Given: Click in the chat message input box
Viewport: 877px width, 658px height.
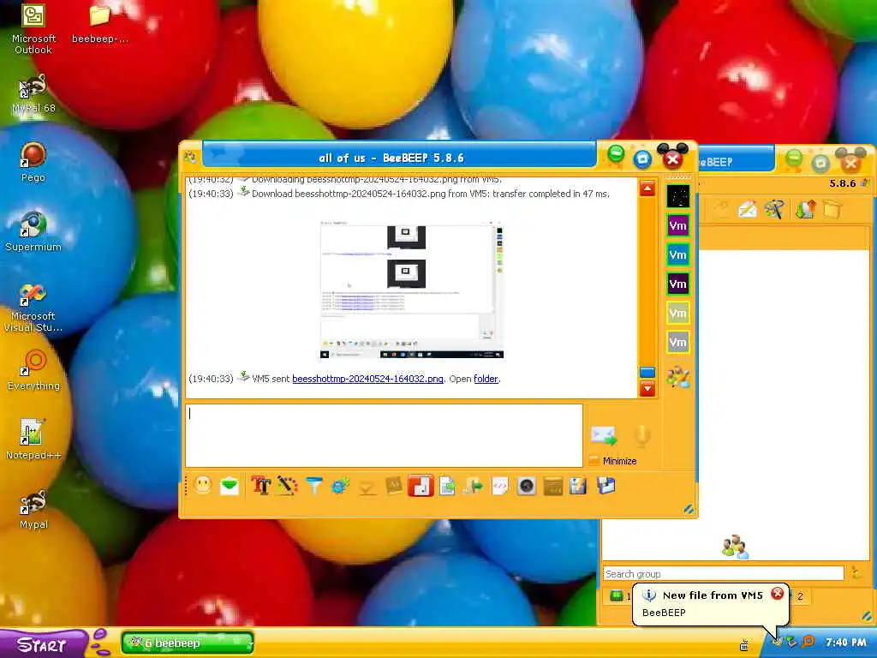Looking at the screenshot, I should (384, 435).
